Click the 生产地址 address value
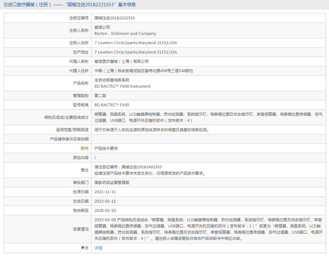 [x=135, y=52]
